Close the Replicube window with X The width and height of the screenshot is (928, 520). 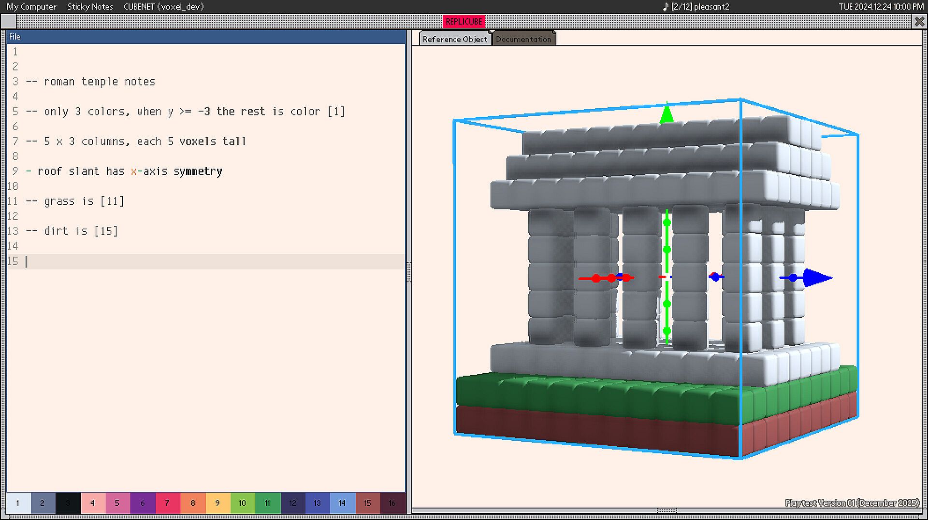919,22
